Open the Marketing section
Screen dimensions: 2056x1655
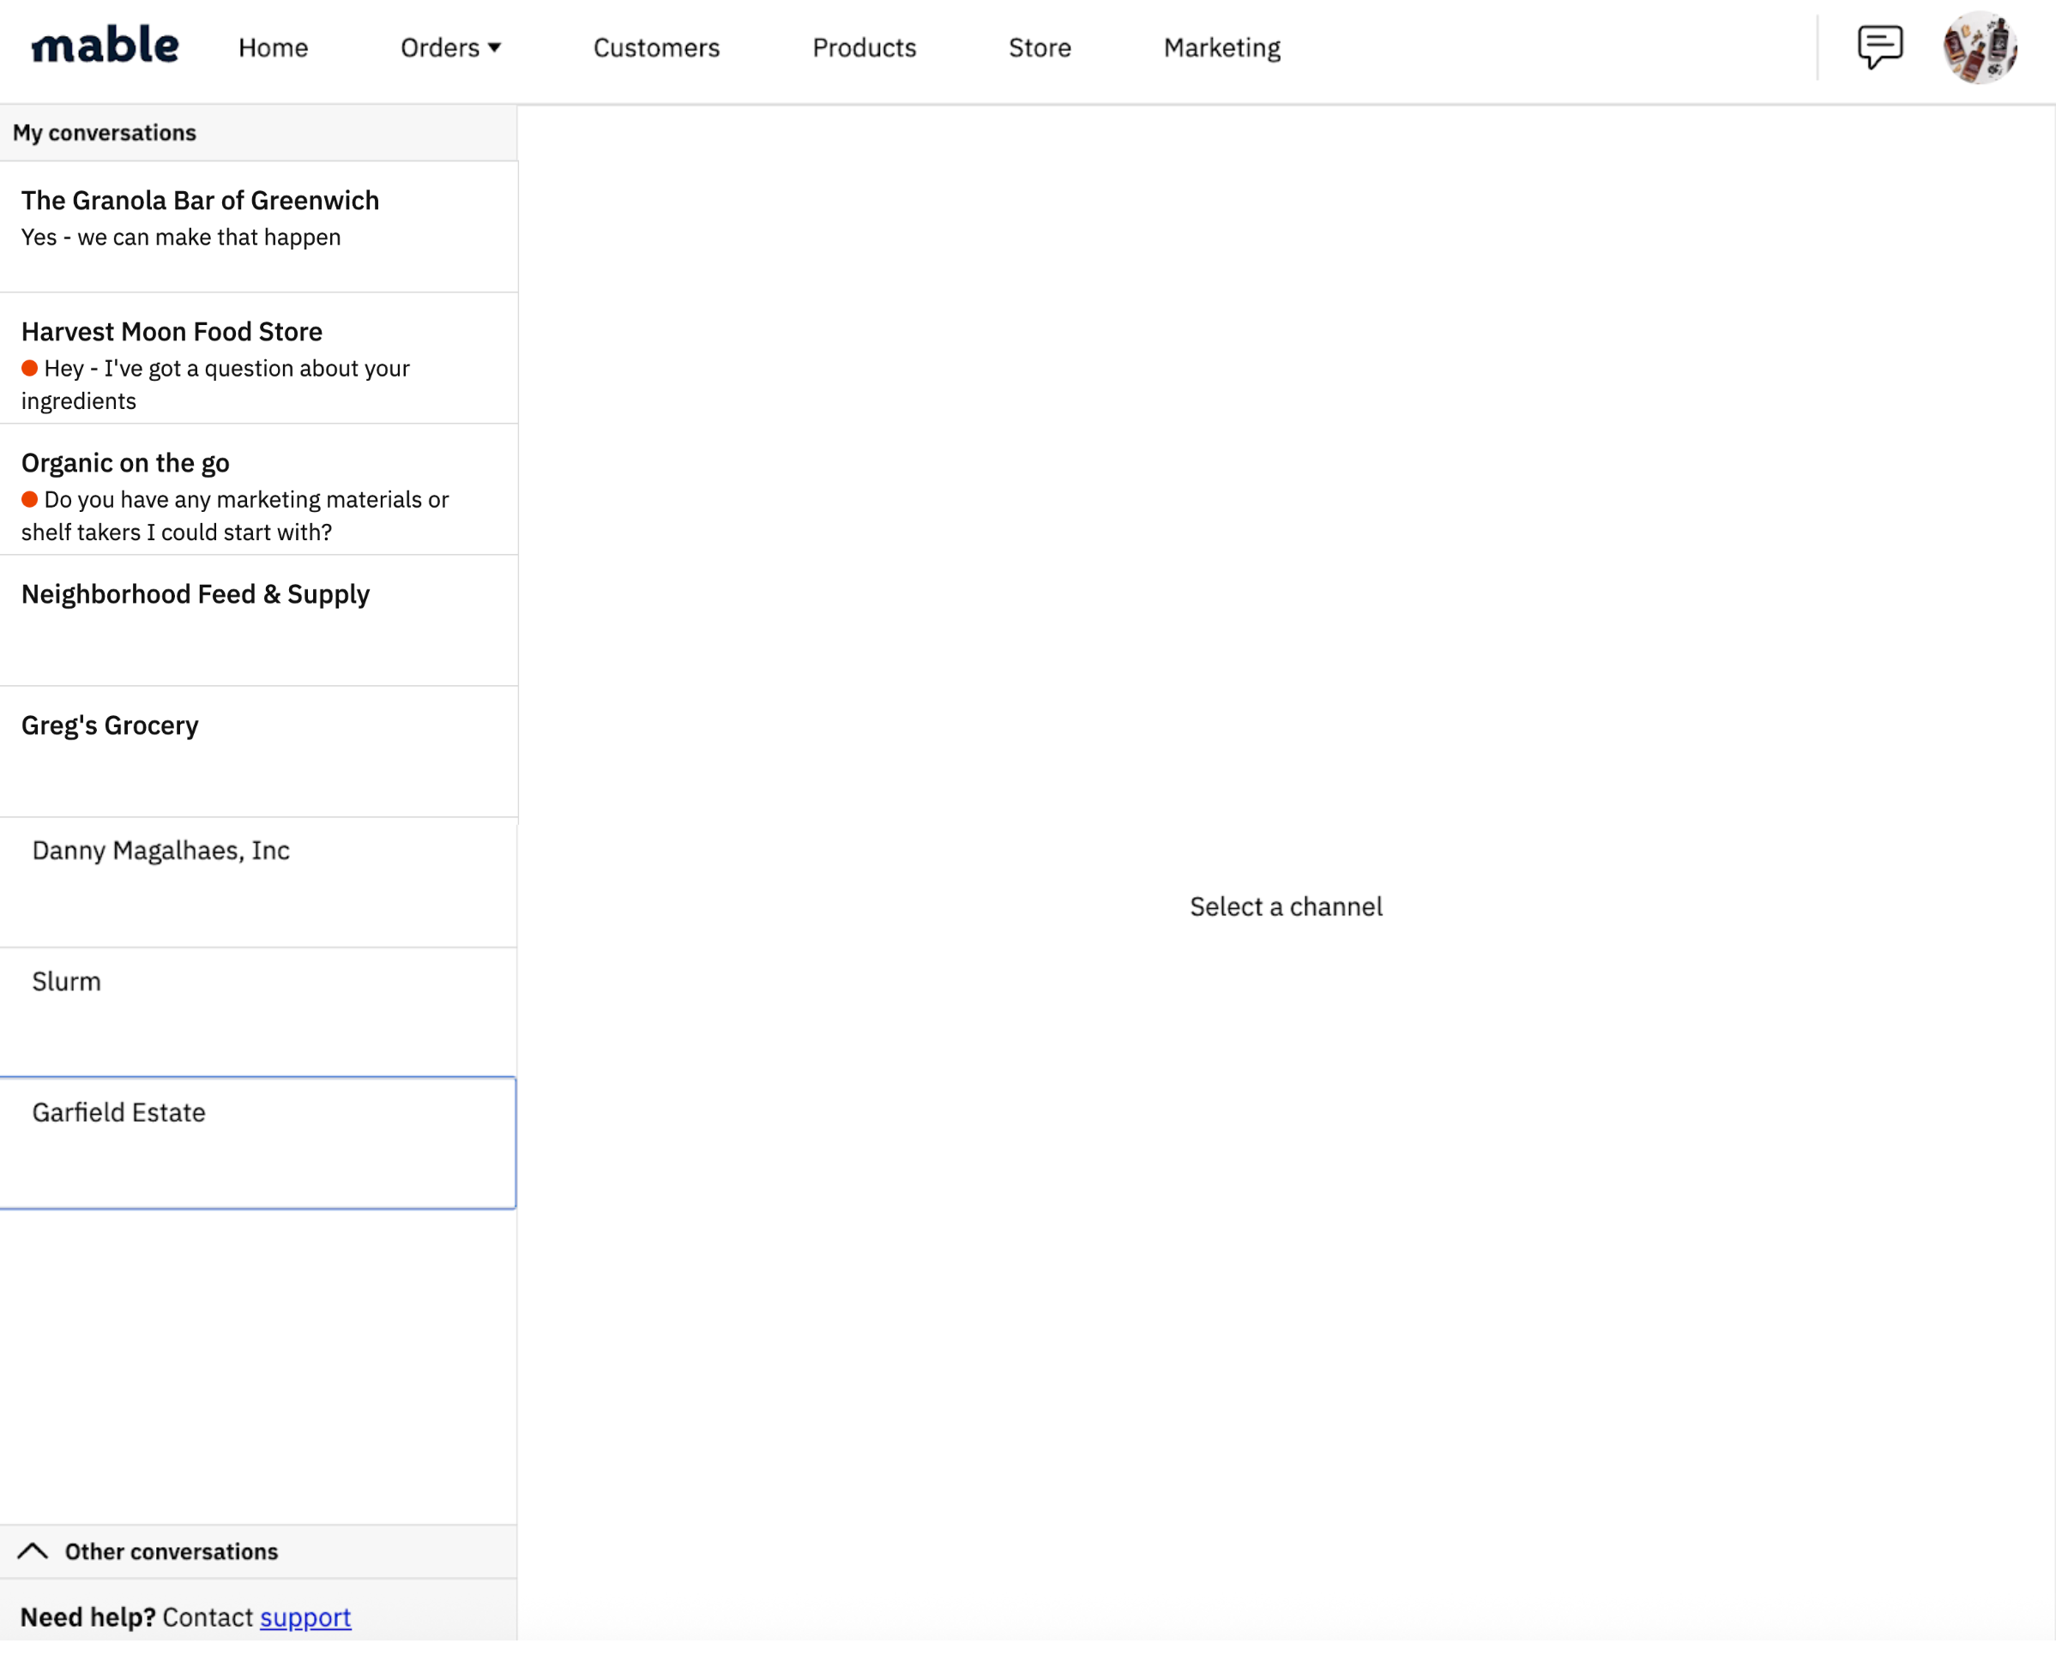1221,48
